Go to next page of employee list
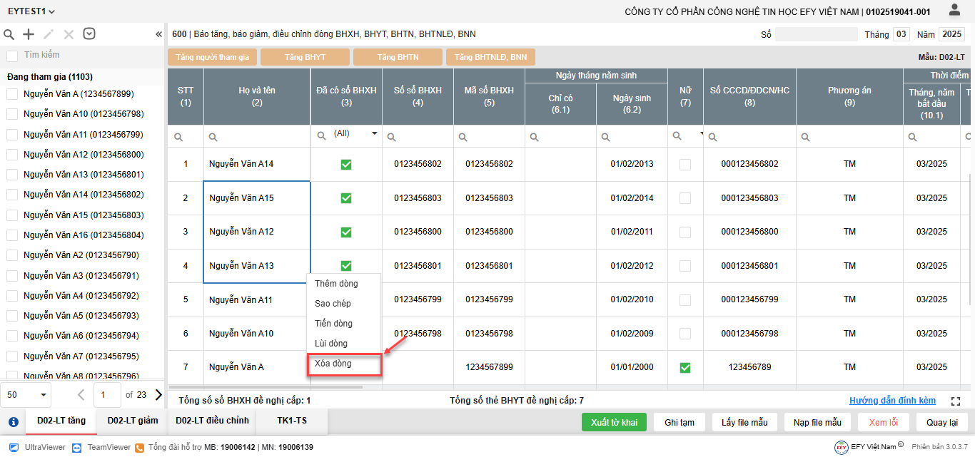Screen dimensions: 975x457 click(x=158, y=394)
